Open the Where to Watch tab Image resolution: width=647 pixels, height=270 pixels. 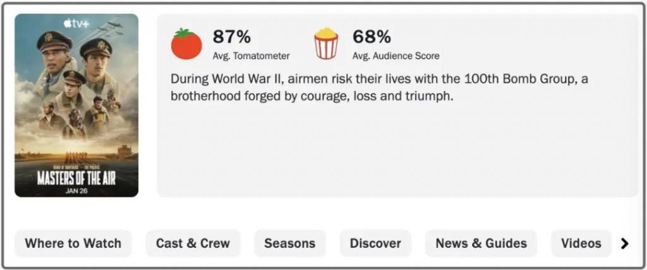click(73, 244)
